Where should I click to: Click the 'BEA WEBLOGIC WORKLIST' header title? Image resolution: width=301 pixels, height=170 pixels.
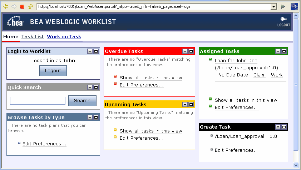click(73, 22)
